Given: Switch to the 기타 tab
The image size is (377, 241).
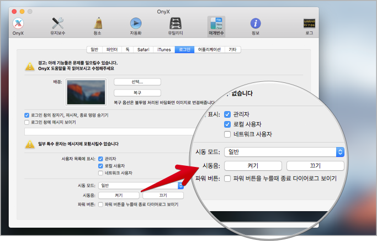Looking at the screenshot, I should [x=232, y=49].
